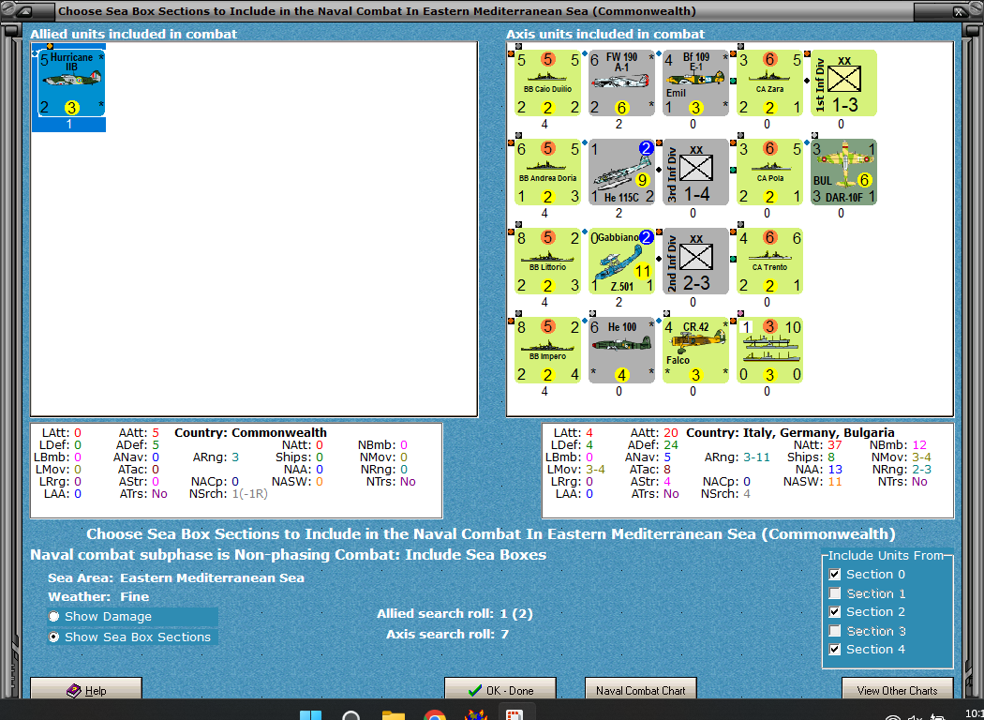Select the BB Littorio battleship counter
984x720 pixels.
pos(547,262)
